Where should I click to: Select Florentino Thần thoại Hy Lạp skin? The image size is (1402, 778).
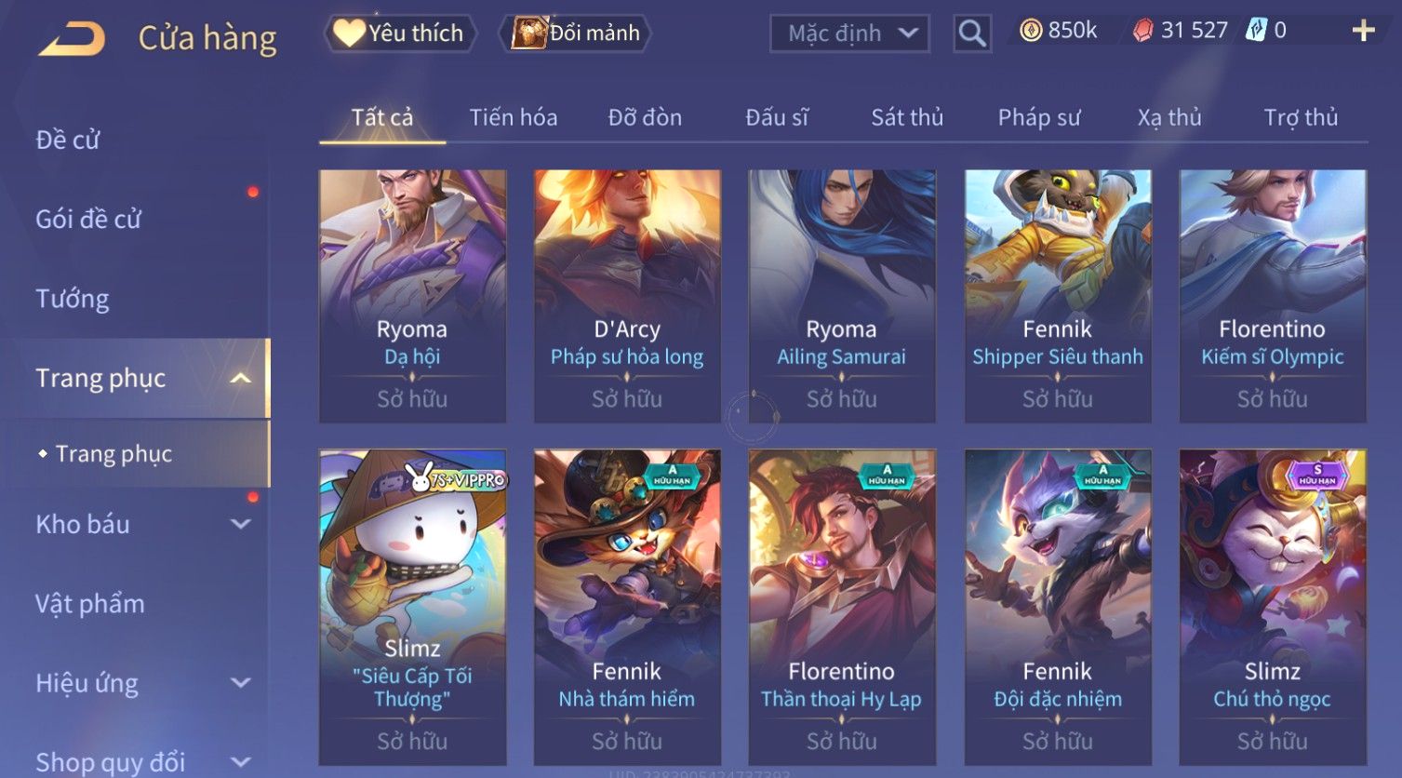point(842,607)
